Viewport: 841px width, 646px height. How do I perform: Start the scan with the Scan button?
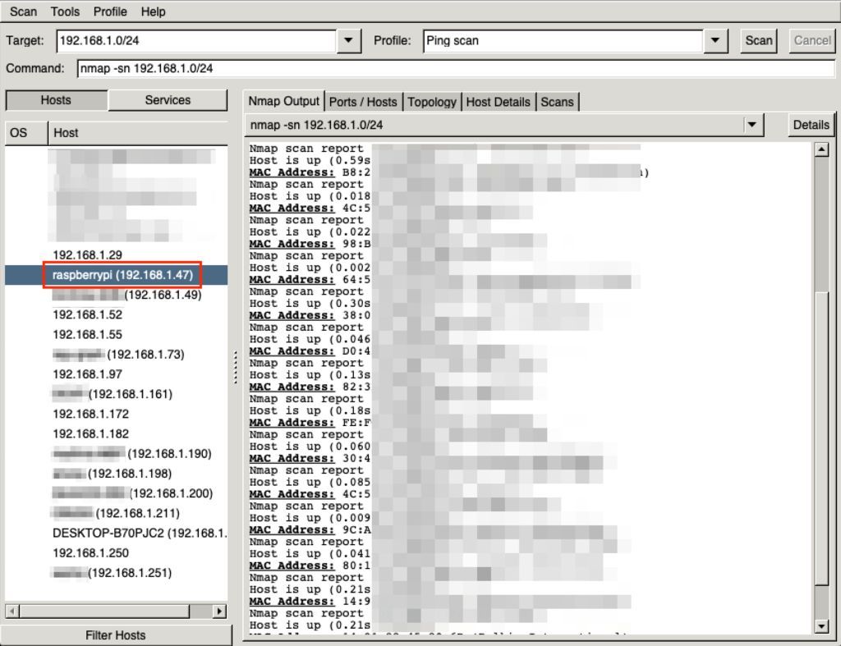[x=758, y=41]
